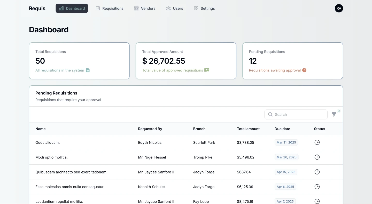
Task: Click the Mar 31, 2025 due date badge
Action: coord(286,142)
